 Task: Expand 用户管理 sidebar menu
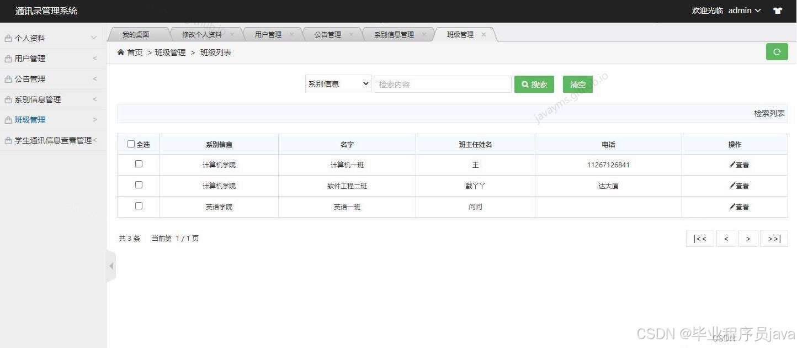[53, 59]
